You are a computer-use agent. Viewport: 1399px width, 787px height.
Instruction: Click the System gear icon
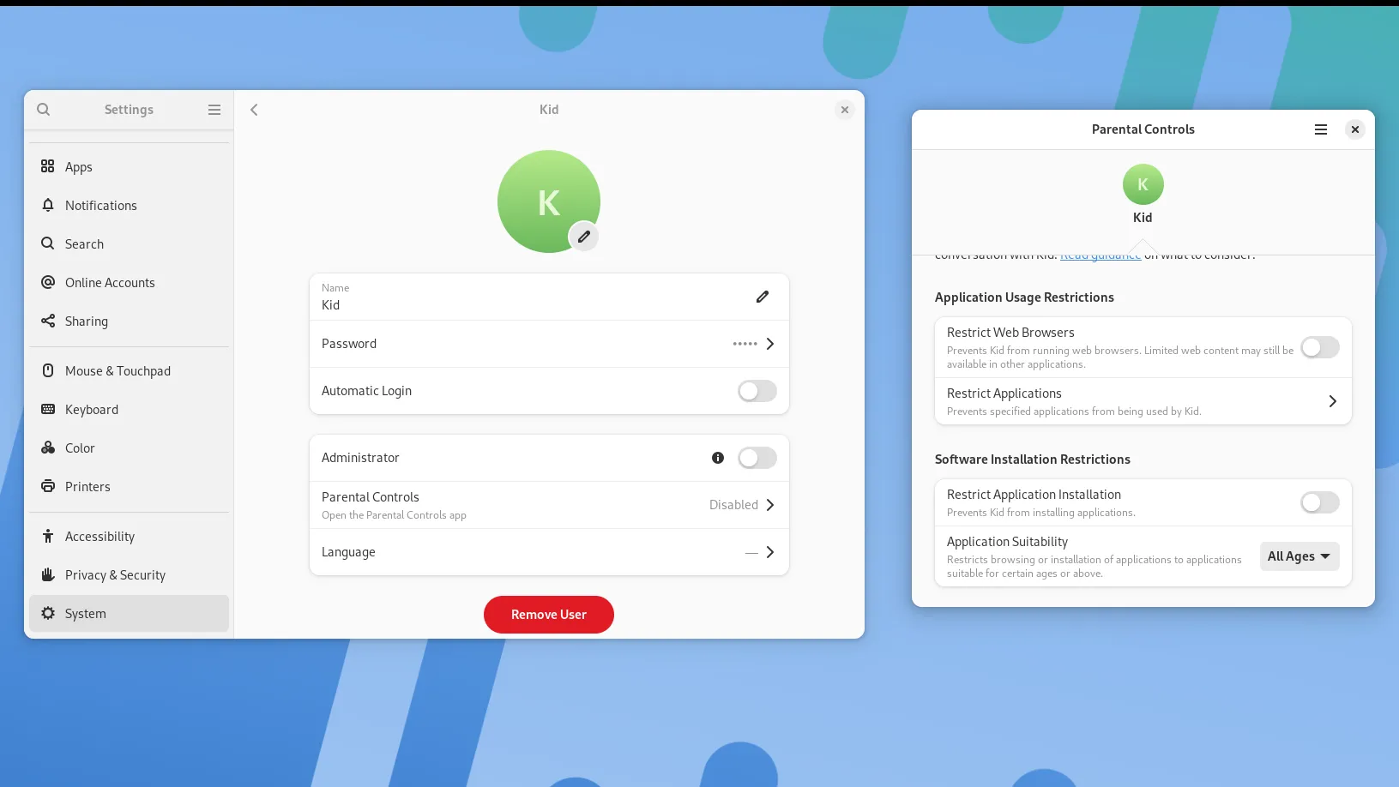click(x=48, y=613)
